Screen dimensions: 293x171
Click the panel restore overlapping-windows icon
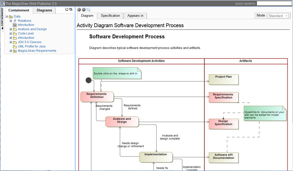71,9
